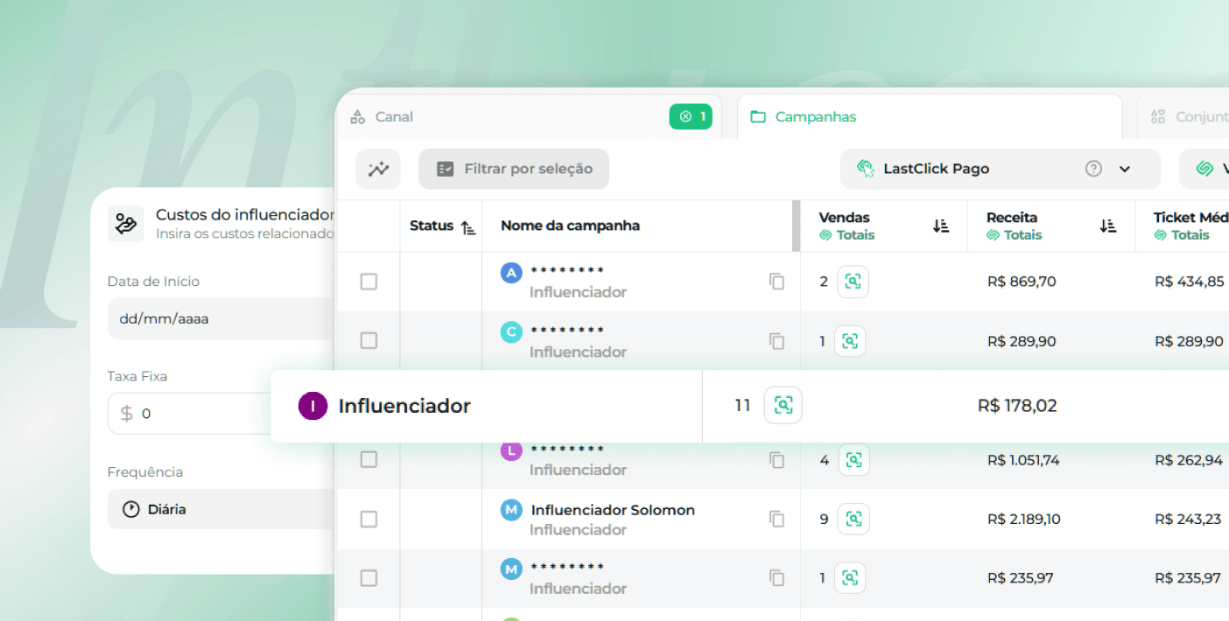This screenshot has height=621, width=1229.
Task: Open the chart trend icon button
Action: [x=378, y=169]
